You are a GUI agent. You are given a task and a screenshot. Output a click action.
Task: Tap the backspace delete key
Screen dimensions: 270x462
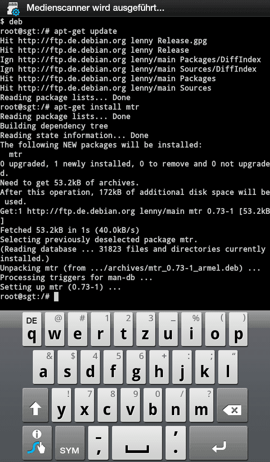[x=232, y=405]
